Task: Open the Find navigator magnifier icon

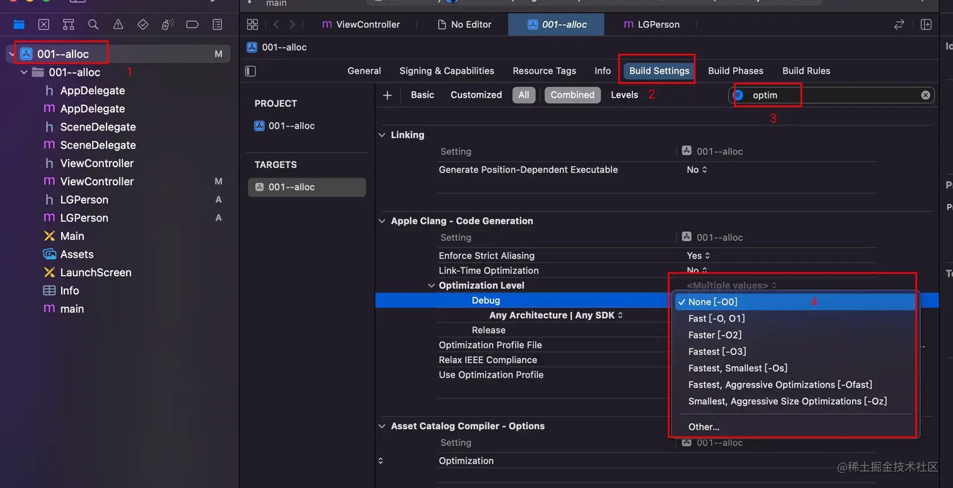Action: coord(93,25)
